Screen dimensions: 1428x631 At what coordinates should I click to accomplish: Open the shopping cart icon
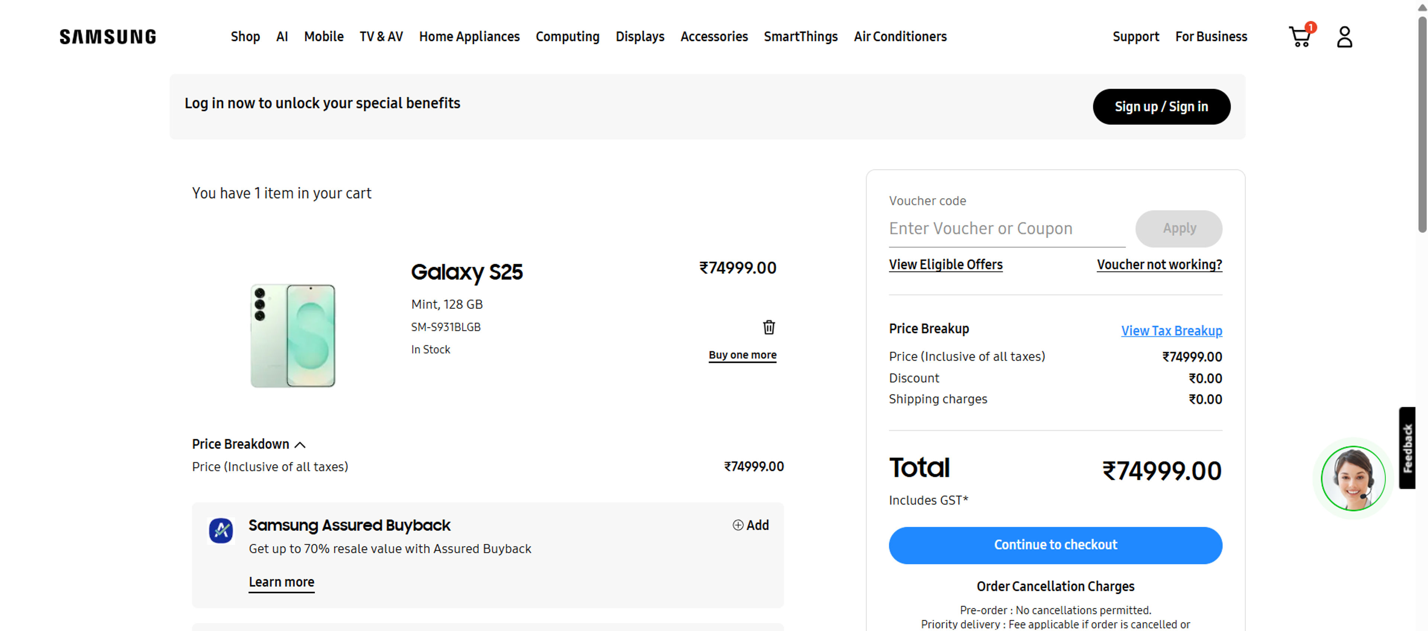click(x=1300, y=36)
